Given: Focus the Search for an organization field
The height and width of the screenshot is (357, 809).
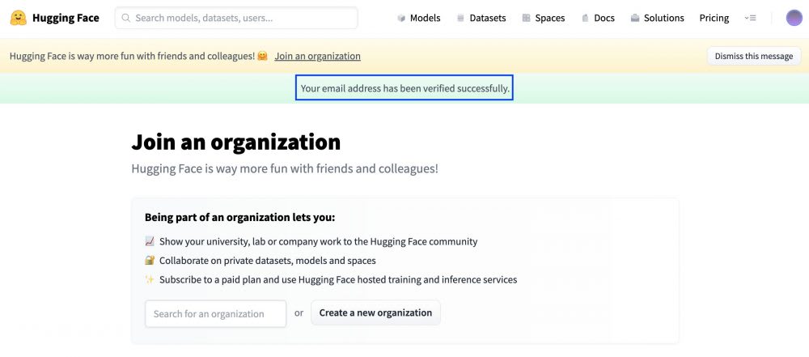Looking at the screenshot, I should (216, 313).
